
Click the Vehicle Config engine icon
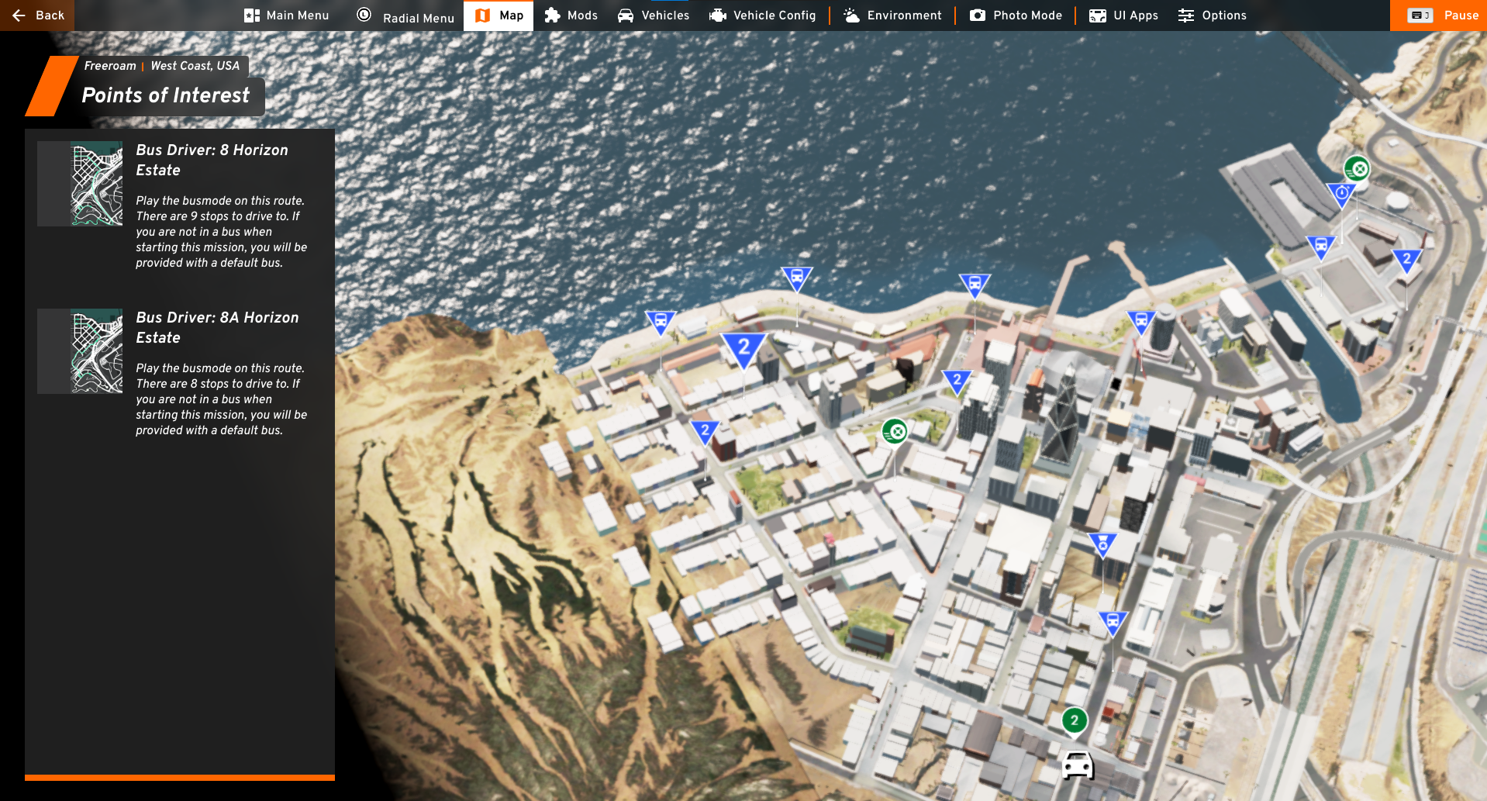(718, 16)
